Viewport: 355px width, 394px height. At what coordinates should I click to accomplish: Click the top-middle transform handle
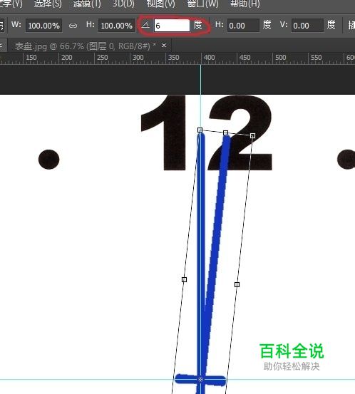(225, 133)
